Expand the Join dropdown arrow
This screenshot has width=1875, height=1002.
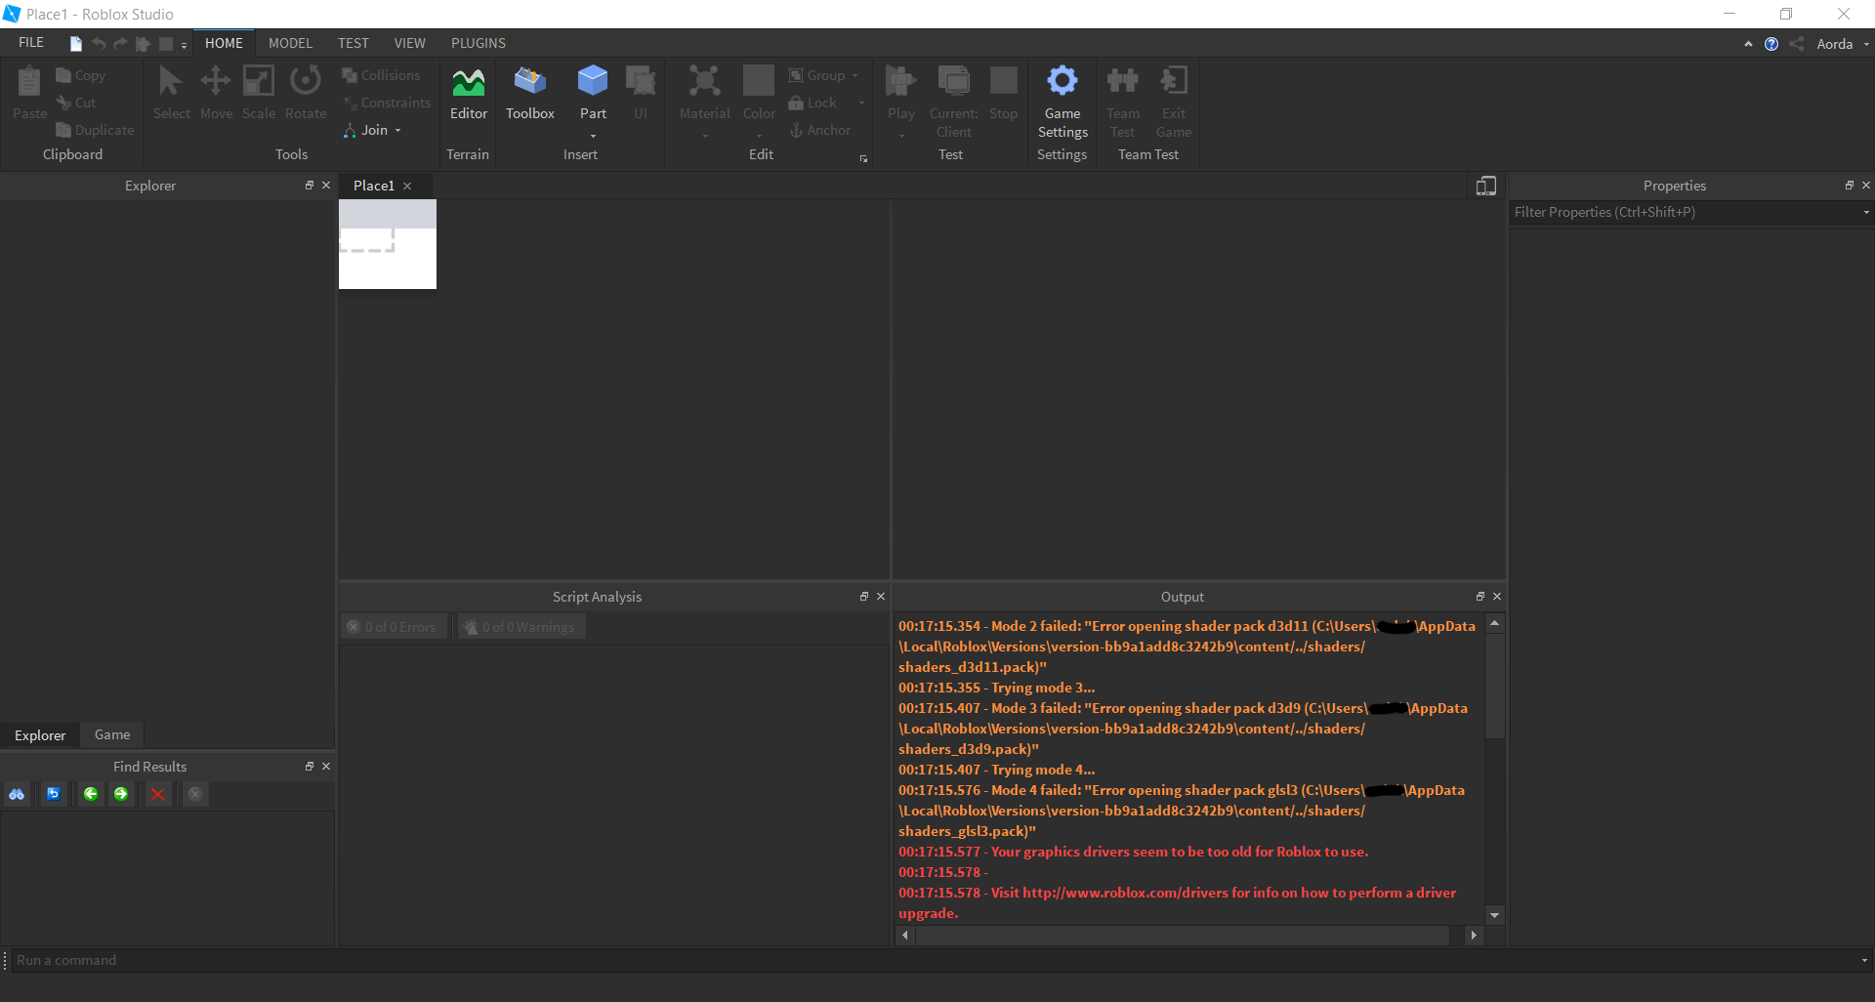click(398, 130)
